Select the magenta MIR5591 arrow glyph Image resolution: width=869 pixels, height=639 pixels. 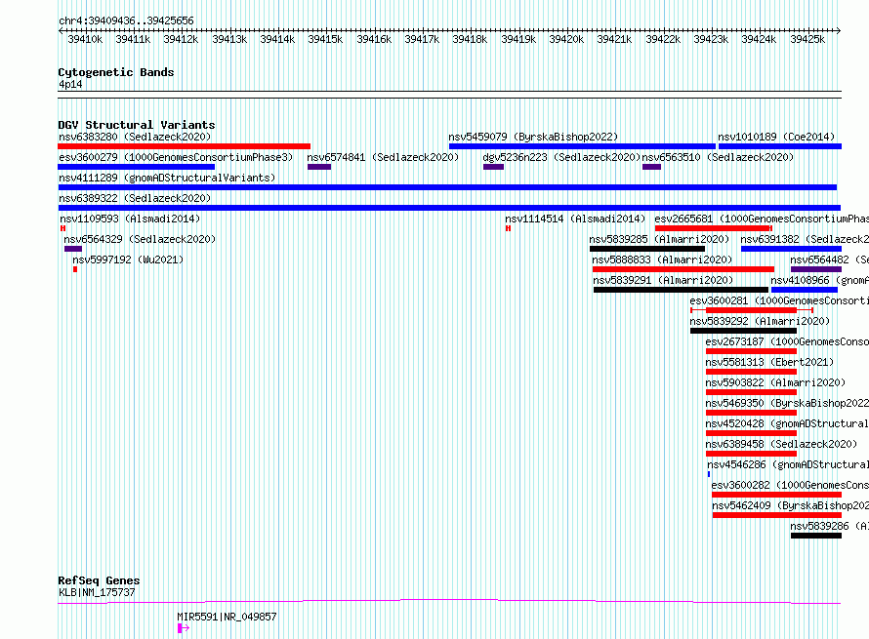tap(184, 628)
